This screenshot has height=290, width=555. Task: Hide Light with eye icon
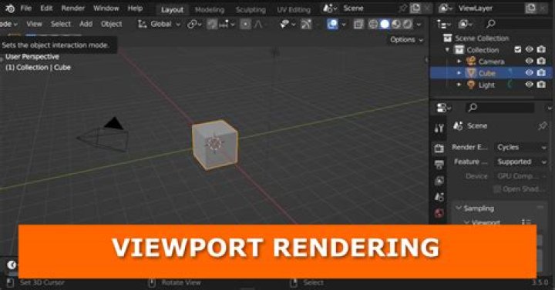529,85
